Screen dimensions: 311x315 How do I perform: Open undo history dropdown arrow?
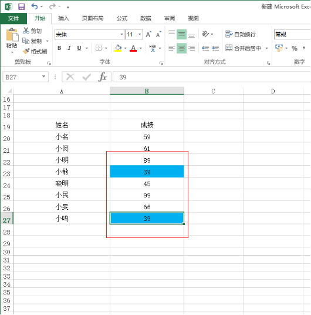tap(42, 6)
